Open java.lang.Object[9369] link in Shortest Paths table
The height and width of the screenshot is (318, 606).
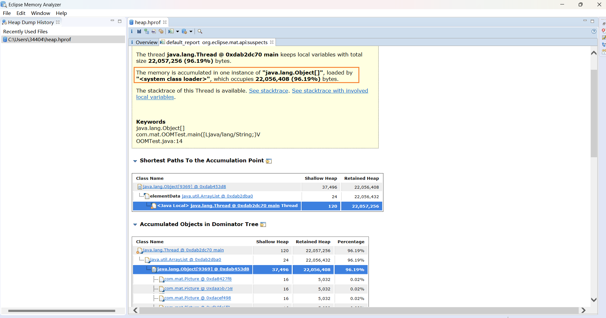point(184,187)
